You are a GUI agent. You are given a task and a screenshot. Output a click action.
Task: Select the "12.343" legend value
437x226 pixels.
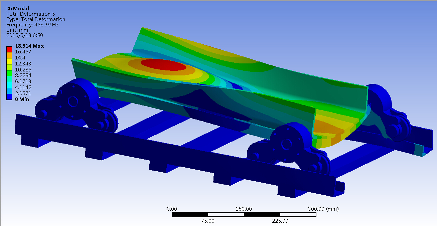[23, 63]
